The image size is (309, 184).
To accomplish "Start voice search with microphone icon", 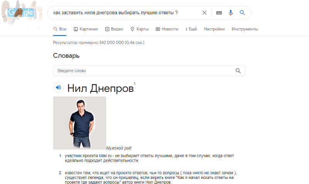I will click(231, 13).
